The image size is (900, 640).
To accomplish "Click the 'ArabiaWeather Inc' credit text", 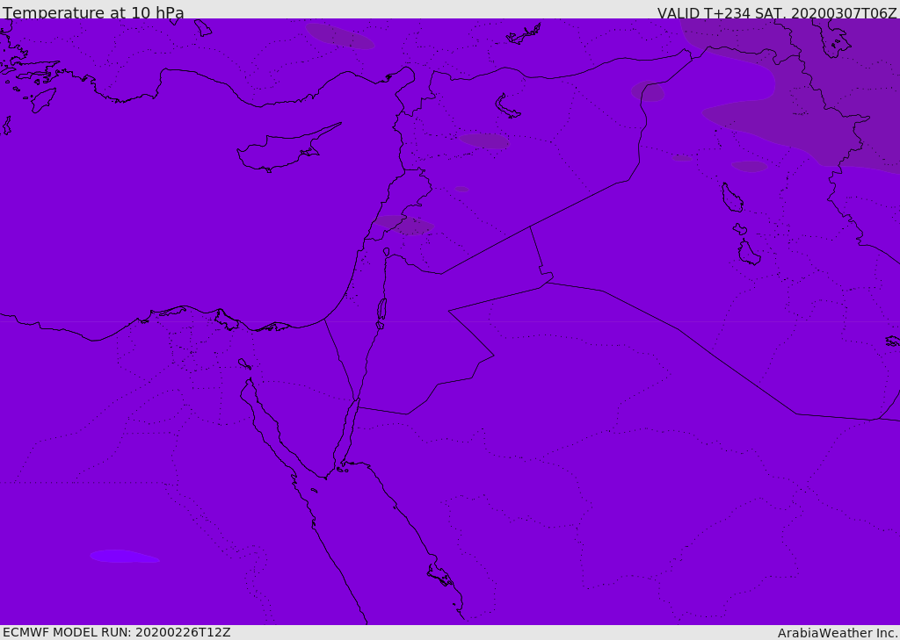I will pos(837,633).
